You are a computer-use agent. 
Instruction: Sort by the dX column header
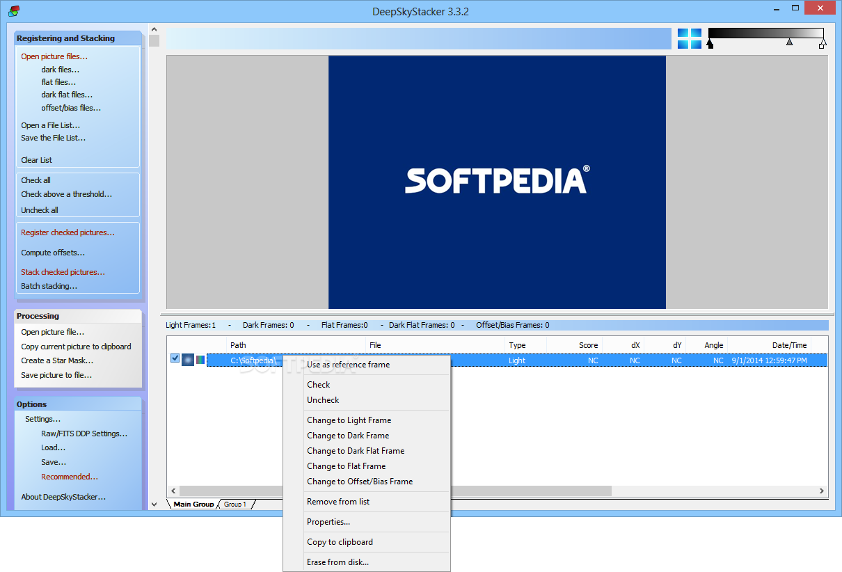click(x=623, y=345)
